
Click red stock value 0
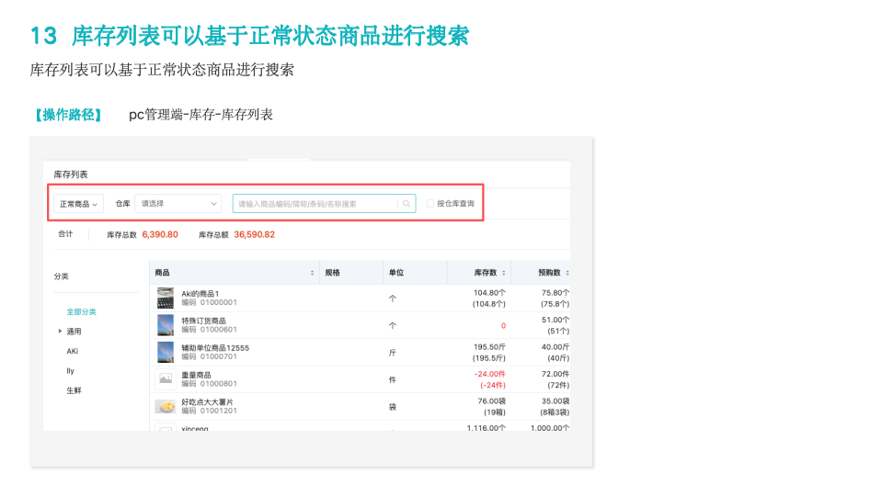pos(503,326)
